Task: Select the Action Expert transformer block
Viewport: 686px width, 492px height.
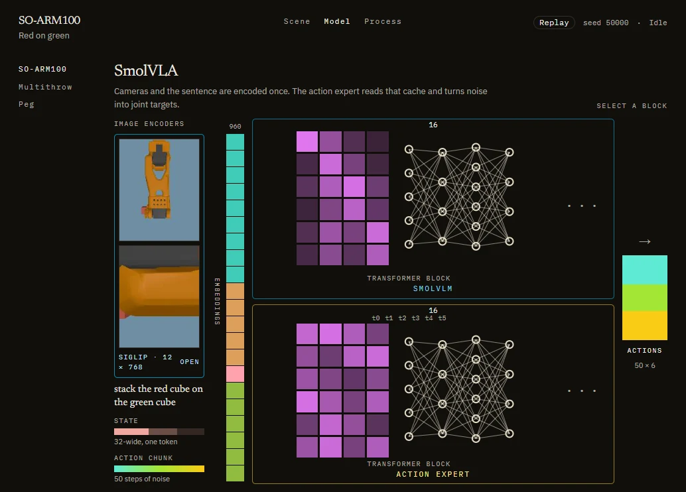Action: point(433,394)
